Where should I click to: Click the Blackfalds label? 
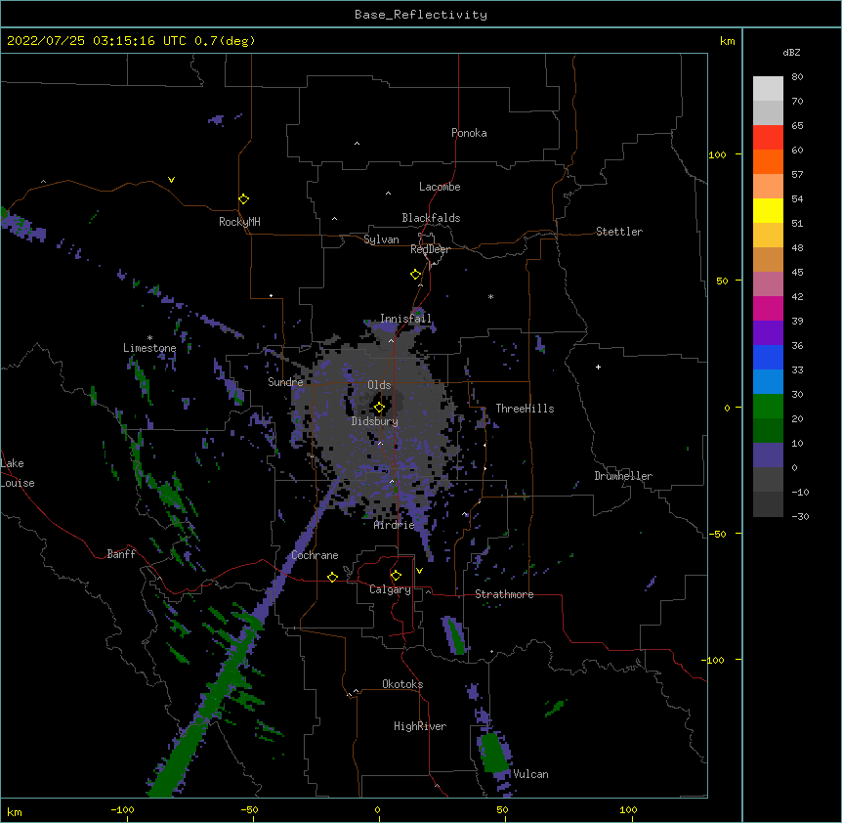431,218
